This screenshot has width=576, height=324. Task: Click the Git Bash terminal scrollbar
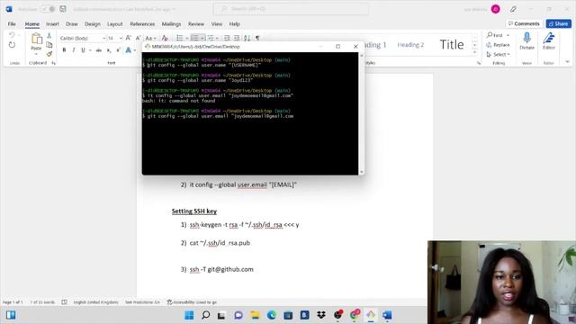point(362,113)
